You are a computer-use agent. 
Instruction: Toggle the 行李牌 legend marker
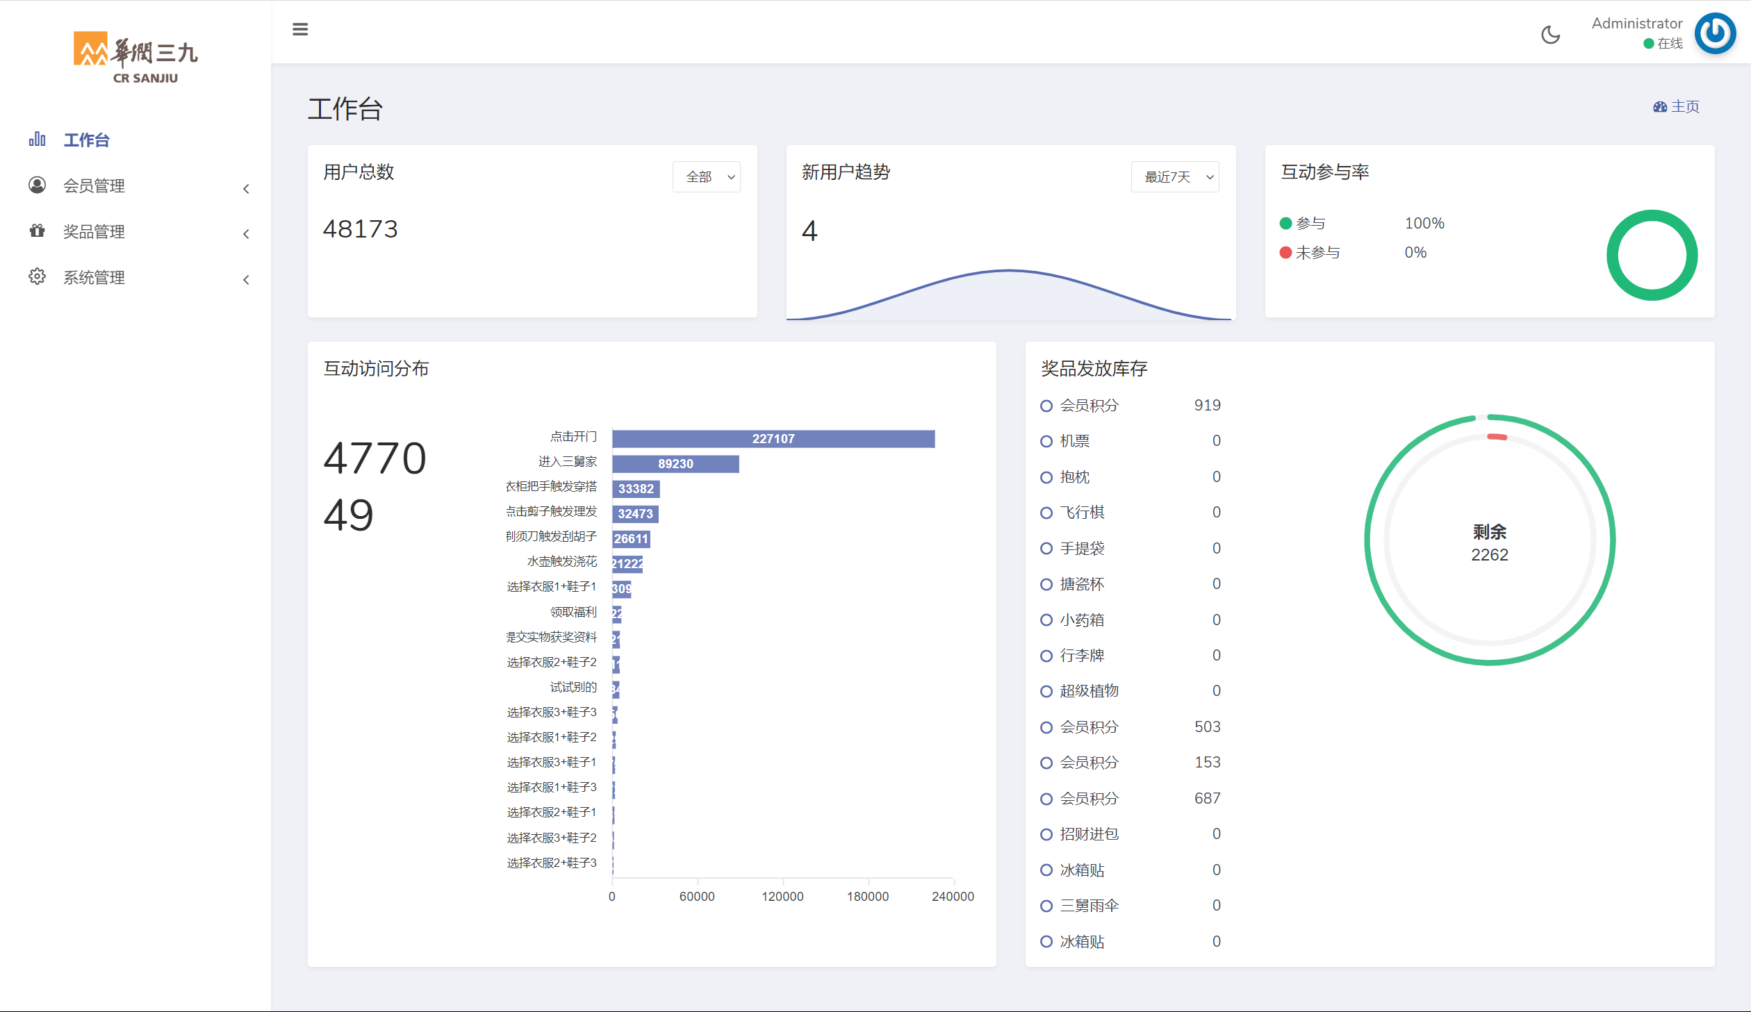(x=1046, y=656)
